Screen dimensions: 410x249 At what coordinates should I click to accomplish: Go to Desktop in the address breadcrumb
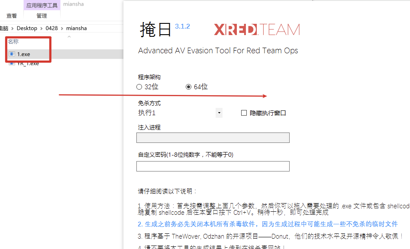click(x=27, y=28)
